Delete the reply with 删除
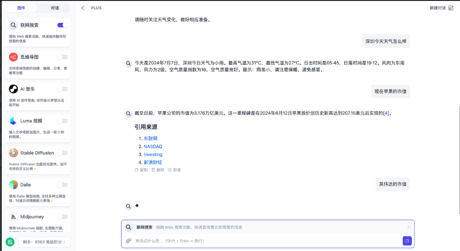Viewport: 460px width, 251px height. click(158, 170)
